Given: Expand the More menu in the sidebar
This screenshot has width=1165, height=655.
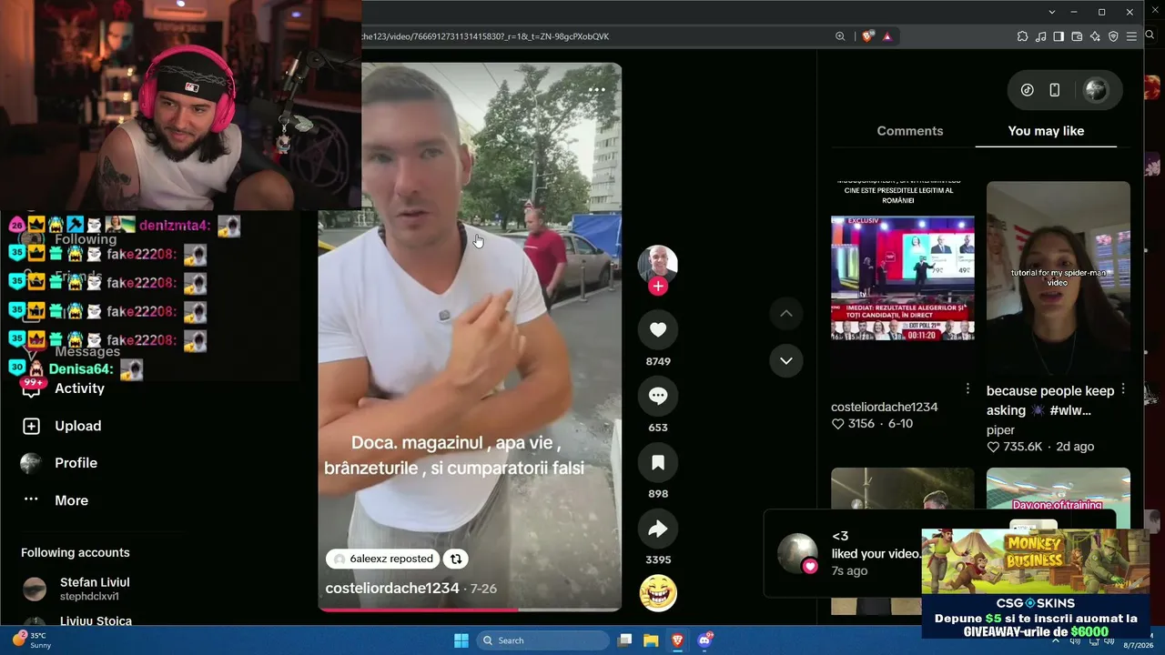Looking at the screenshot, I should pyautogui.click(x=71, y=500).
